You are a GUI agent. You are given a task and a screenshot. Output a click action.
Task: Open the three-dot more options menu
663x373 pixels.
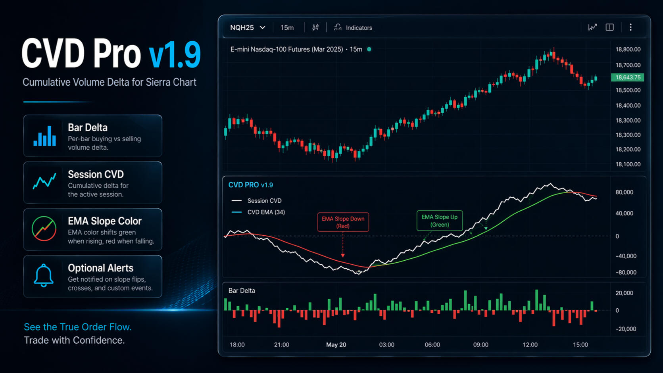[x=630, y=27]
